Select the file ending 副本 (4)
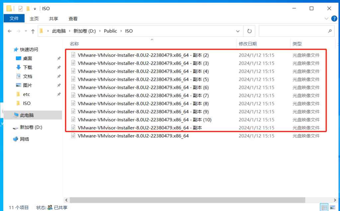This screenshot has width=340, height=211. pos(143,71)
